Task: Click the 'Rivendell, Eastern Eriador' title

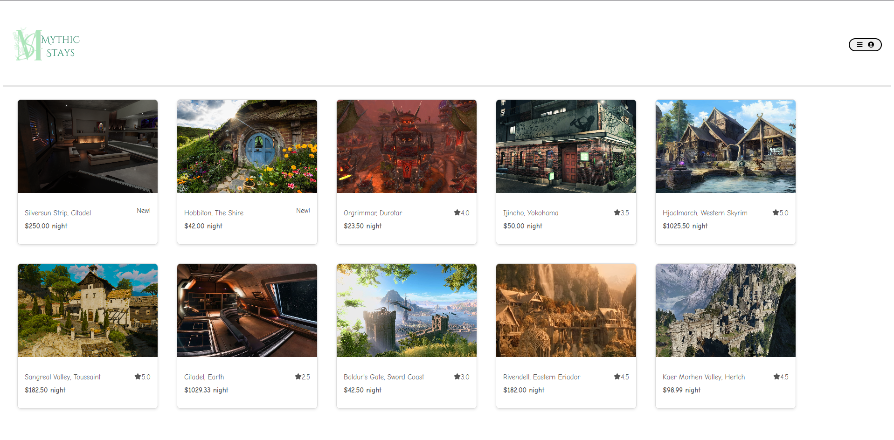Action: (541, 377)
